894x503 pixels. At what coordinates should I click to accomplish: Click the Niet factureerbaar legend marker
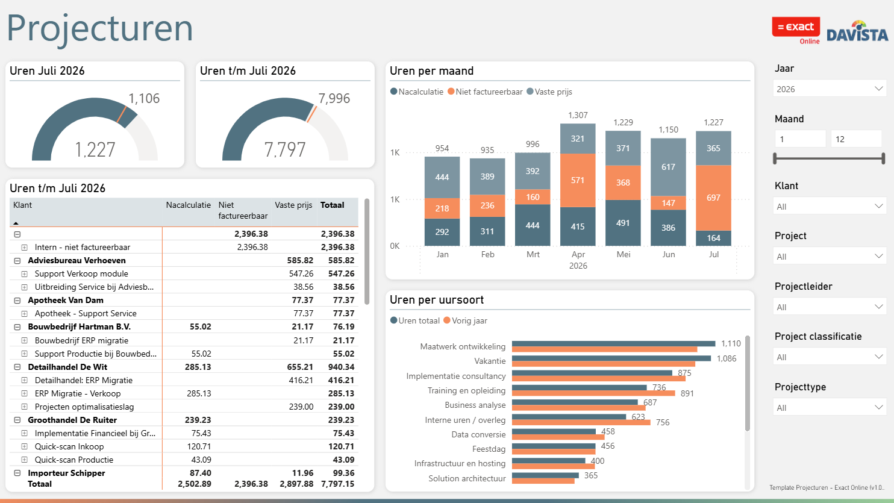click(451, 92)
